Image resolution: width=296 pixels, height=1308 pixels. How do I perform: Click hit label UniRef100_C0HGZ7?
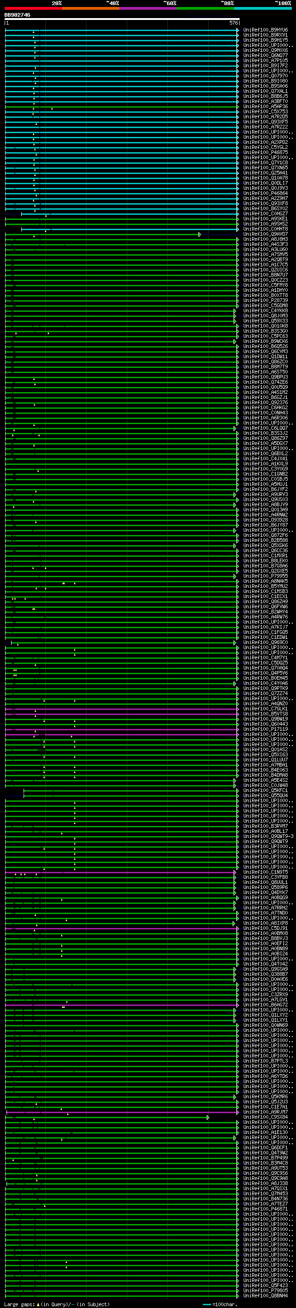click(265, 214)
